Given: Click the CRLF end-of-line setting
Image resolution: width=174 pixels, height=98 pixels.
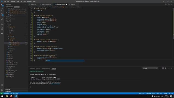Looking at the screenshot, I should 158,93.
